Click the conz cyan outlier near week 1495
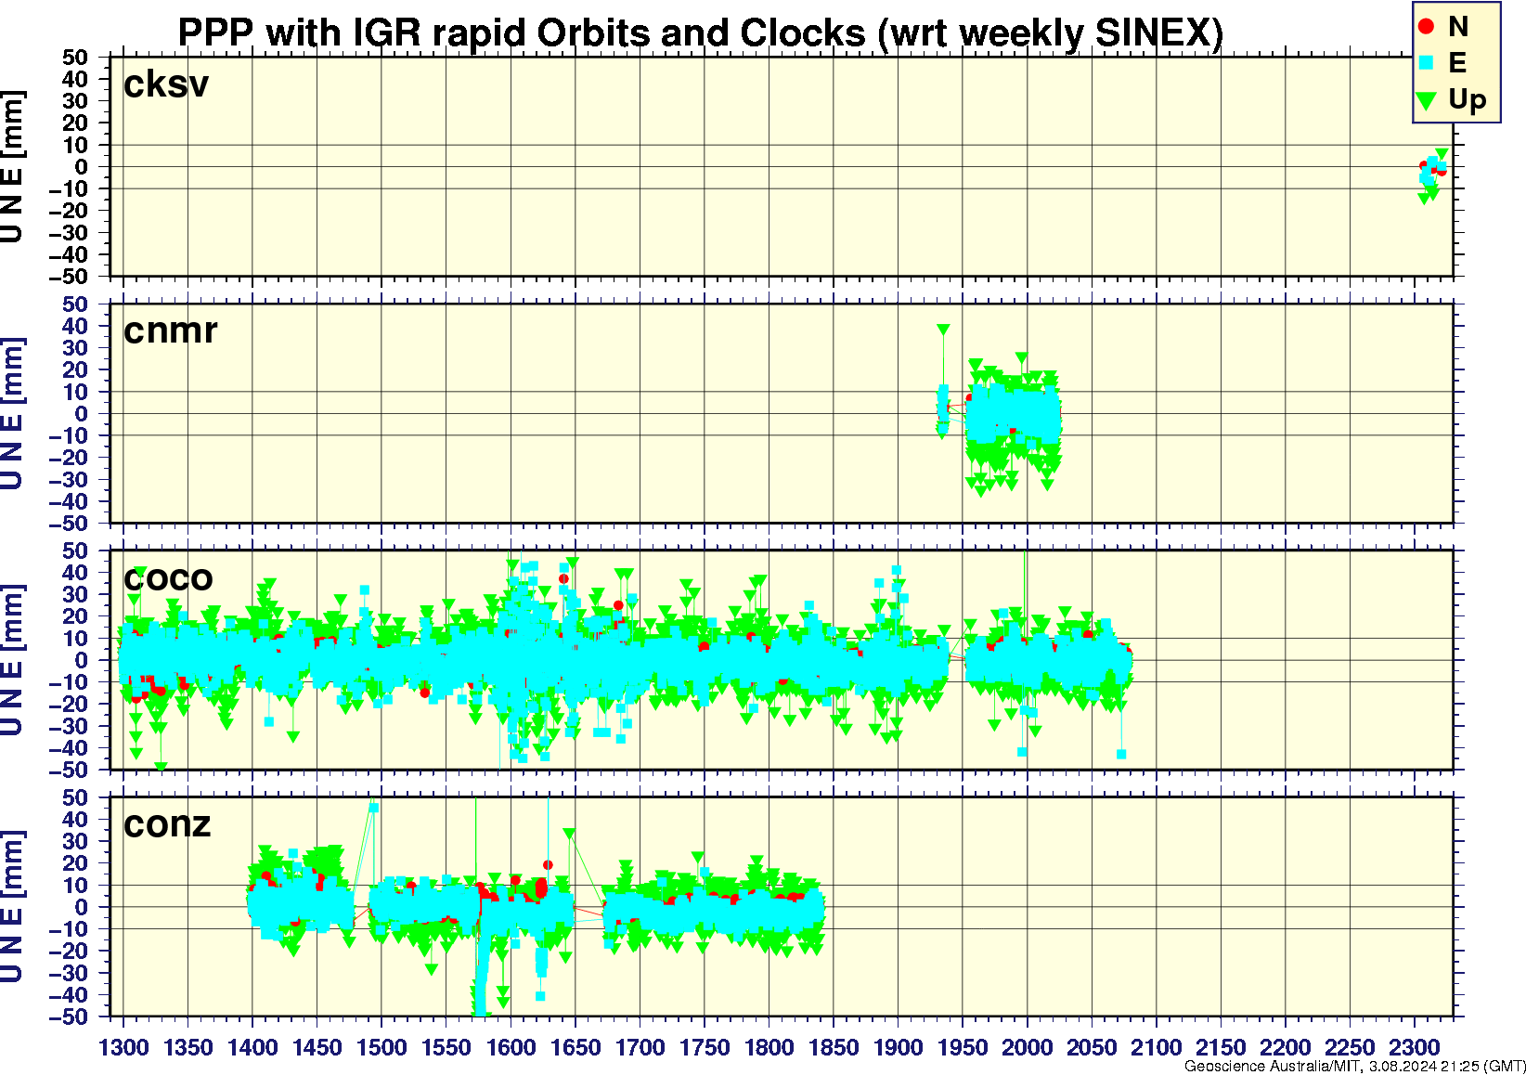The height and width of the screenshot is (1075, 1526). (x=373, y=808)
